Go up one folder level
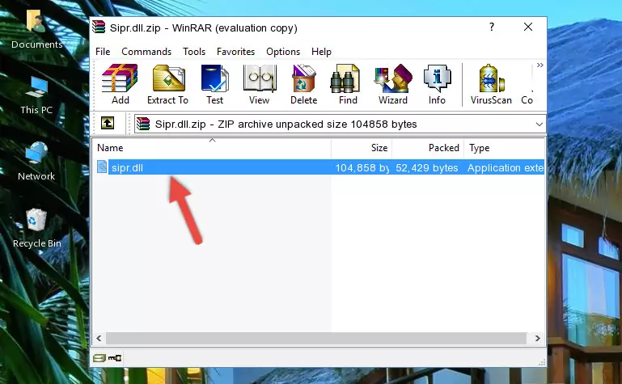622x384 pixels. [x=108, y=123]
